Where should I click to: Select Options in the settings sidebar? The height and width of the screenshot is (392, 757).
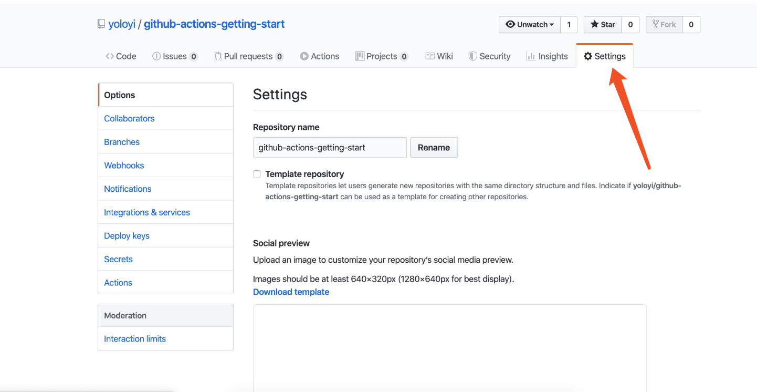pos(165,95)
